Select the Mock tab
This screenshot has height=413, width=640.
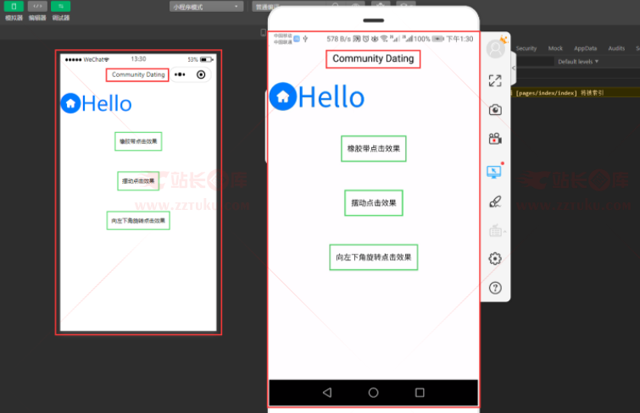555,48
